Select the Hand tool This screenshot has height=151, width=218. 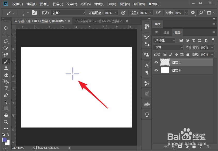tap(6, 115)
